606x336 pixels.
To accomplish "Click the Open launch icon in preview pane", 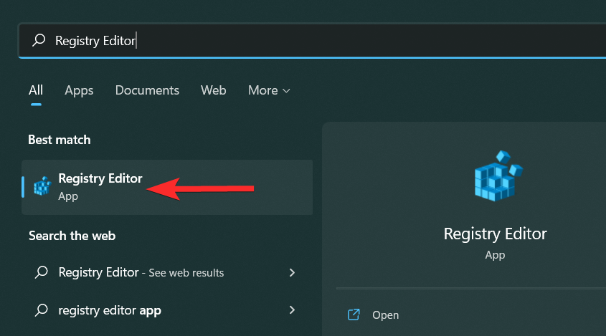I will click(354, 315).
